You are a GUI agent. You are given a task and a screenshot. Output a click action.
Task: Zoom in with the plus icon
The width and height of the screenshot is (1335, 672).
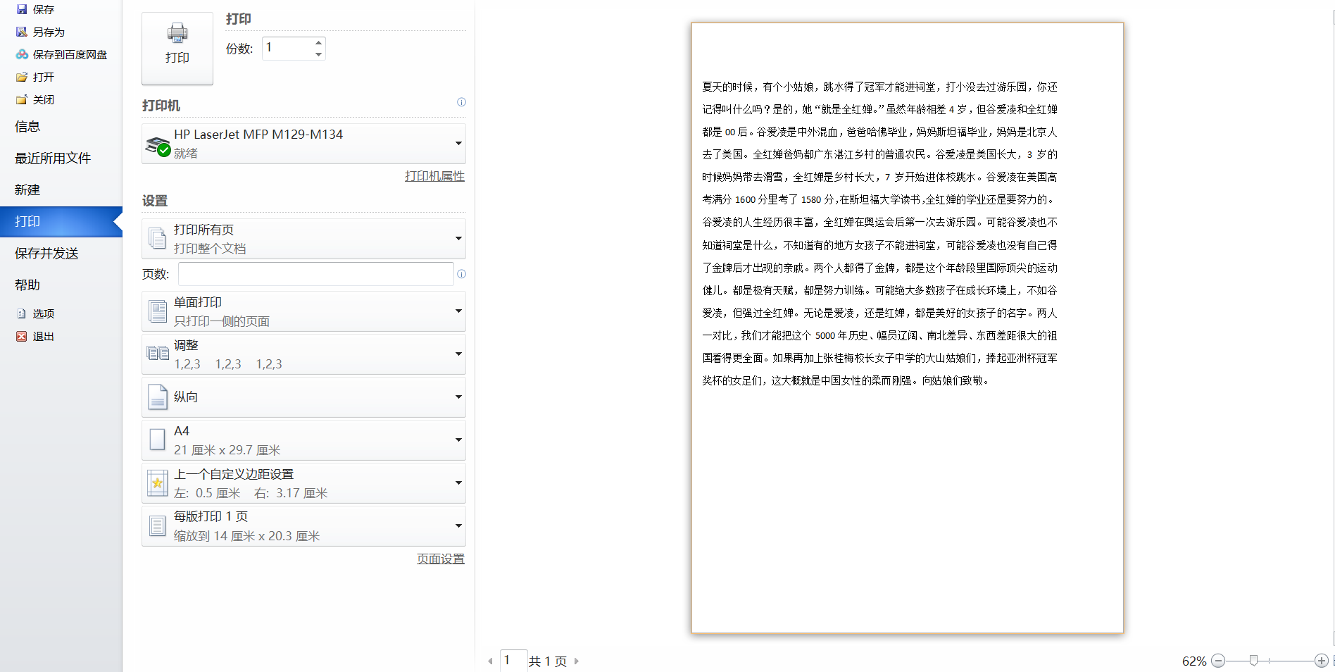[1321, 661]
